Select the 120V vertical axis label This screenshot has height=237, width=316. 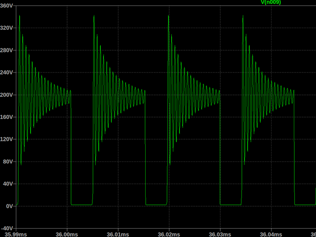[7, 139]
